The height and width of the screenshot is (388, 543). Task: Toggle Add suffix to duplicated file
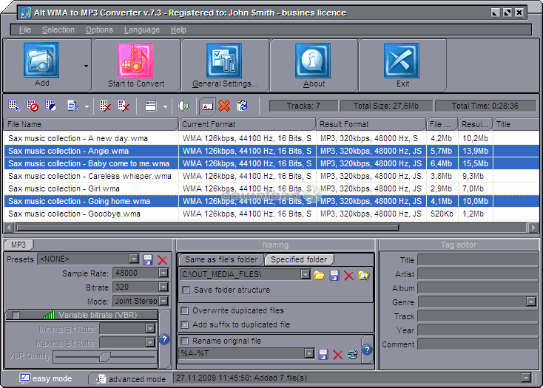[x=185, y=324]
